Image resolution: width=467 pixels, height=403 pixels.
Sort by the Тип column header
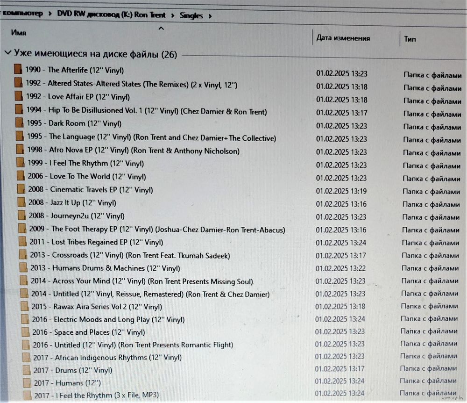[x=410, y=39]
